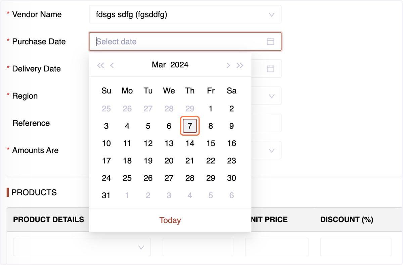
Task: Click the calendar icon in Purchase Date field
Action: 270,42
